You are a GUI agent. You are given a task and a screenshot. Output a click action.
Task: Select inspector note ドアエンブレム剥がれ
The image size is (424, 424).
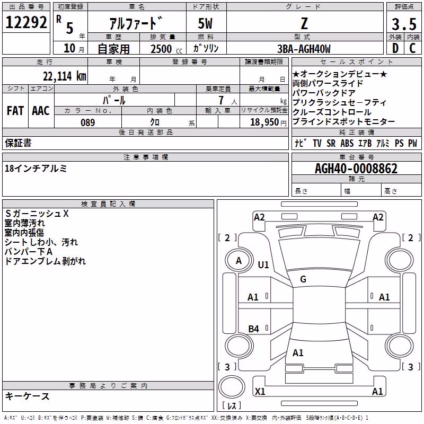[x=45, y=261]
